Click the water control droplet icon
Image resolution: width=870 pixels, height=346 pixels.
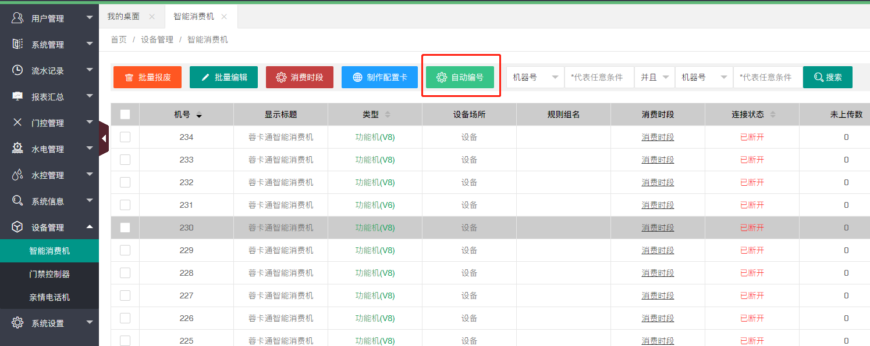click(17, 175)
